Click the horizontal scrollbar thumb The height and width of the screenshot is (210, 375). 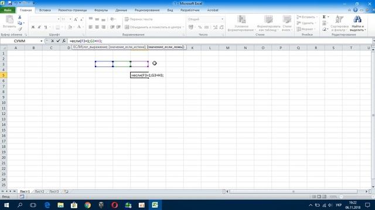(x=293, y=191)
